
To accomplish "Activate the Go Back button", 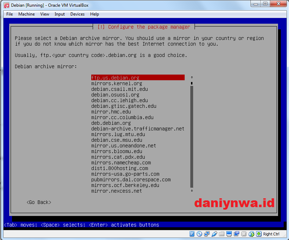I will click(39, 202).
